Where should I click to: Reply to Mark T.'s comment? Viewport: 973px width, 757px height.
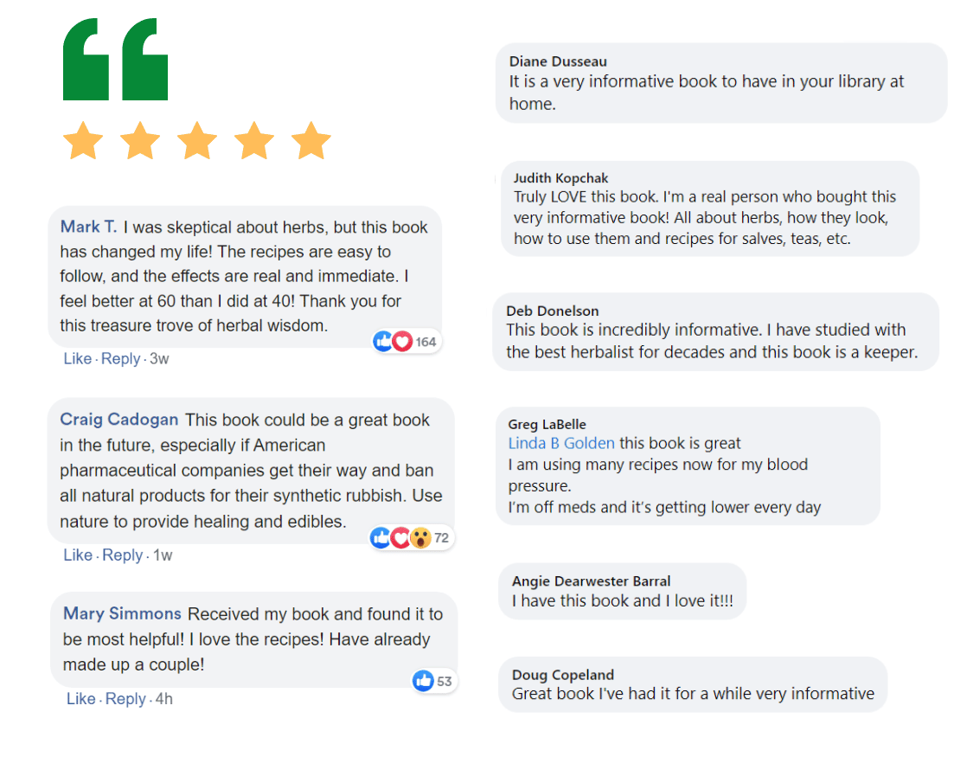[x=121, y=359]
